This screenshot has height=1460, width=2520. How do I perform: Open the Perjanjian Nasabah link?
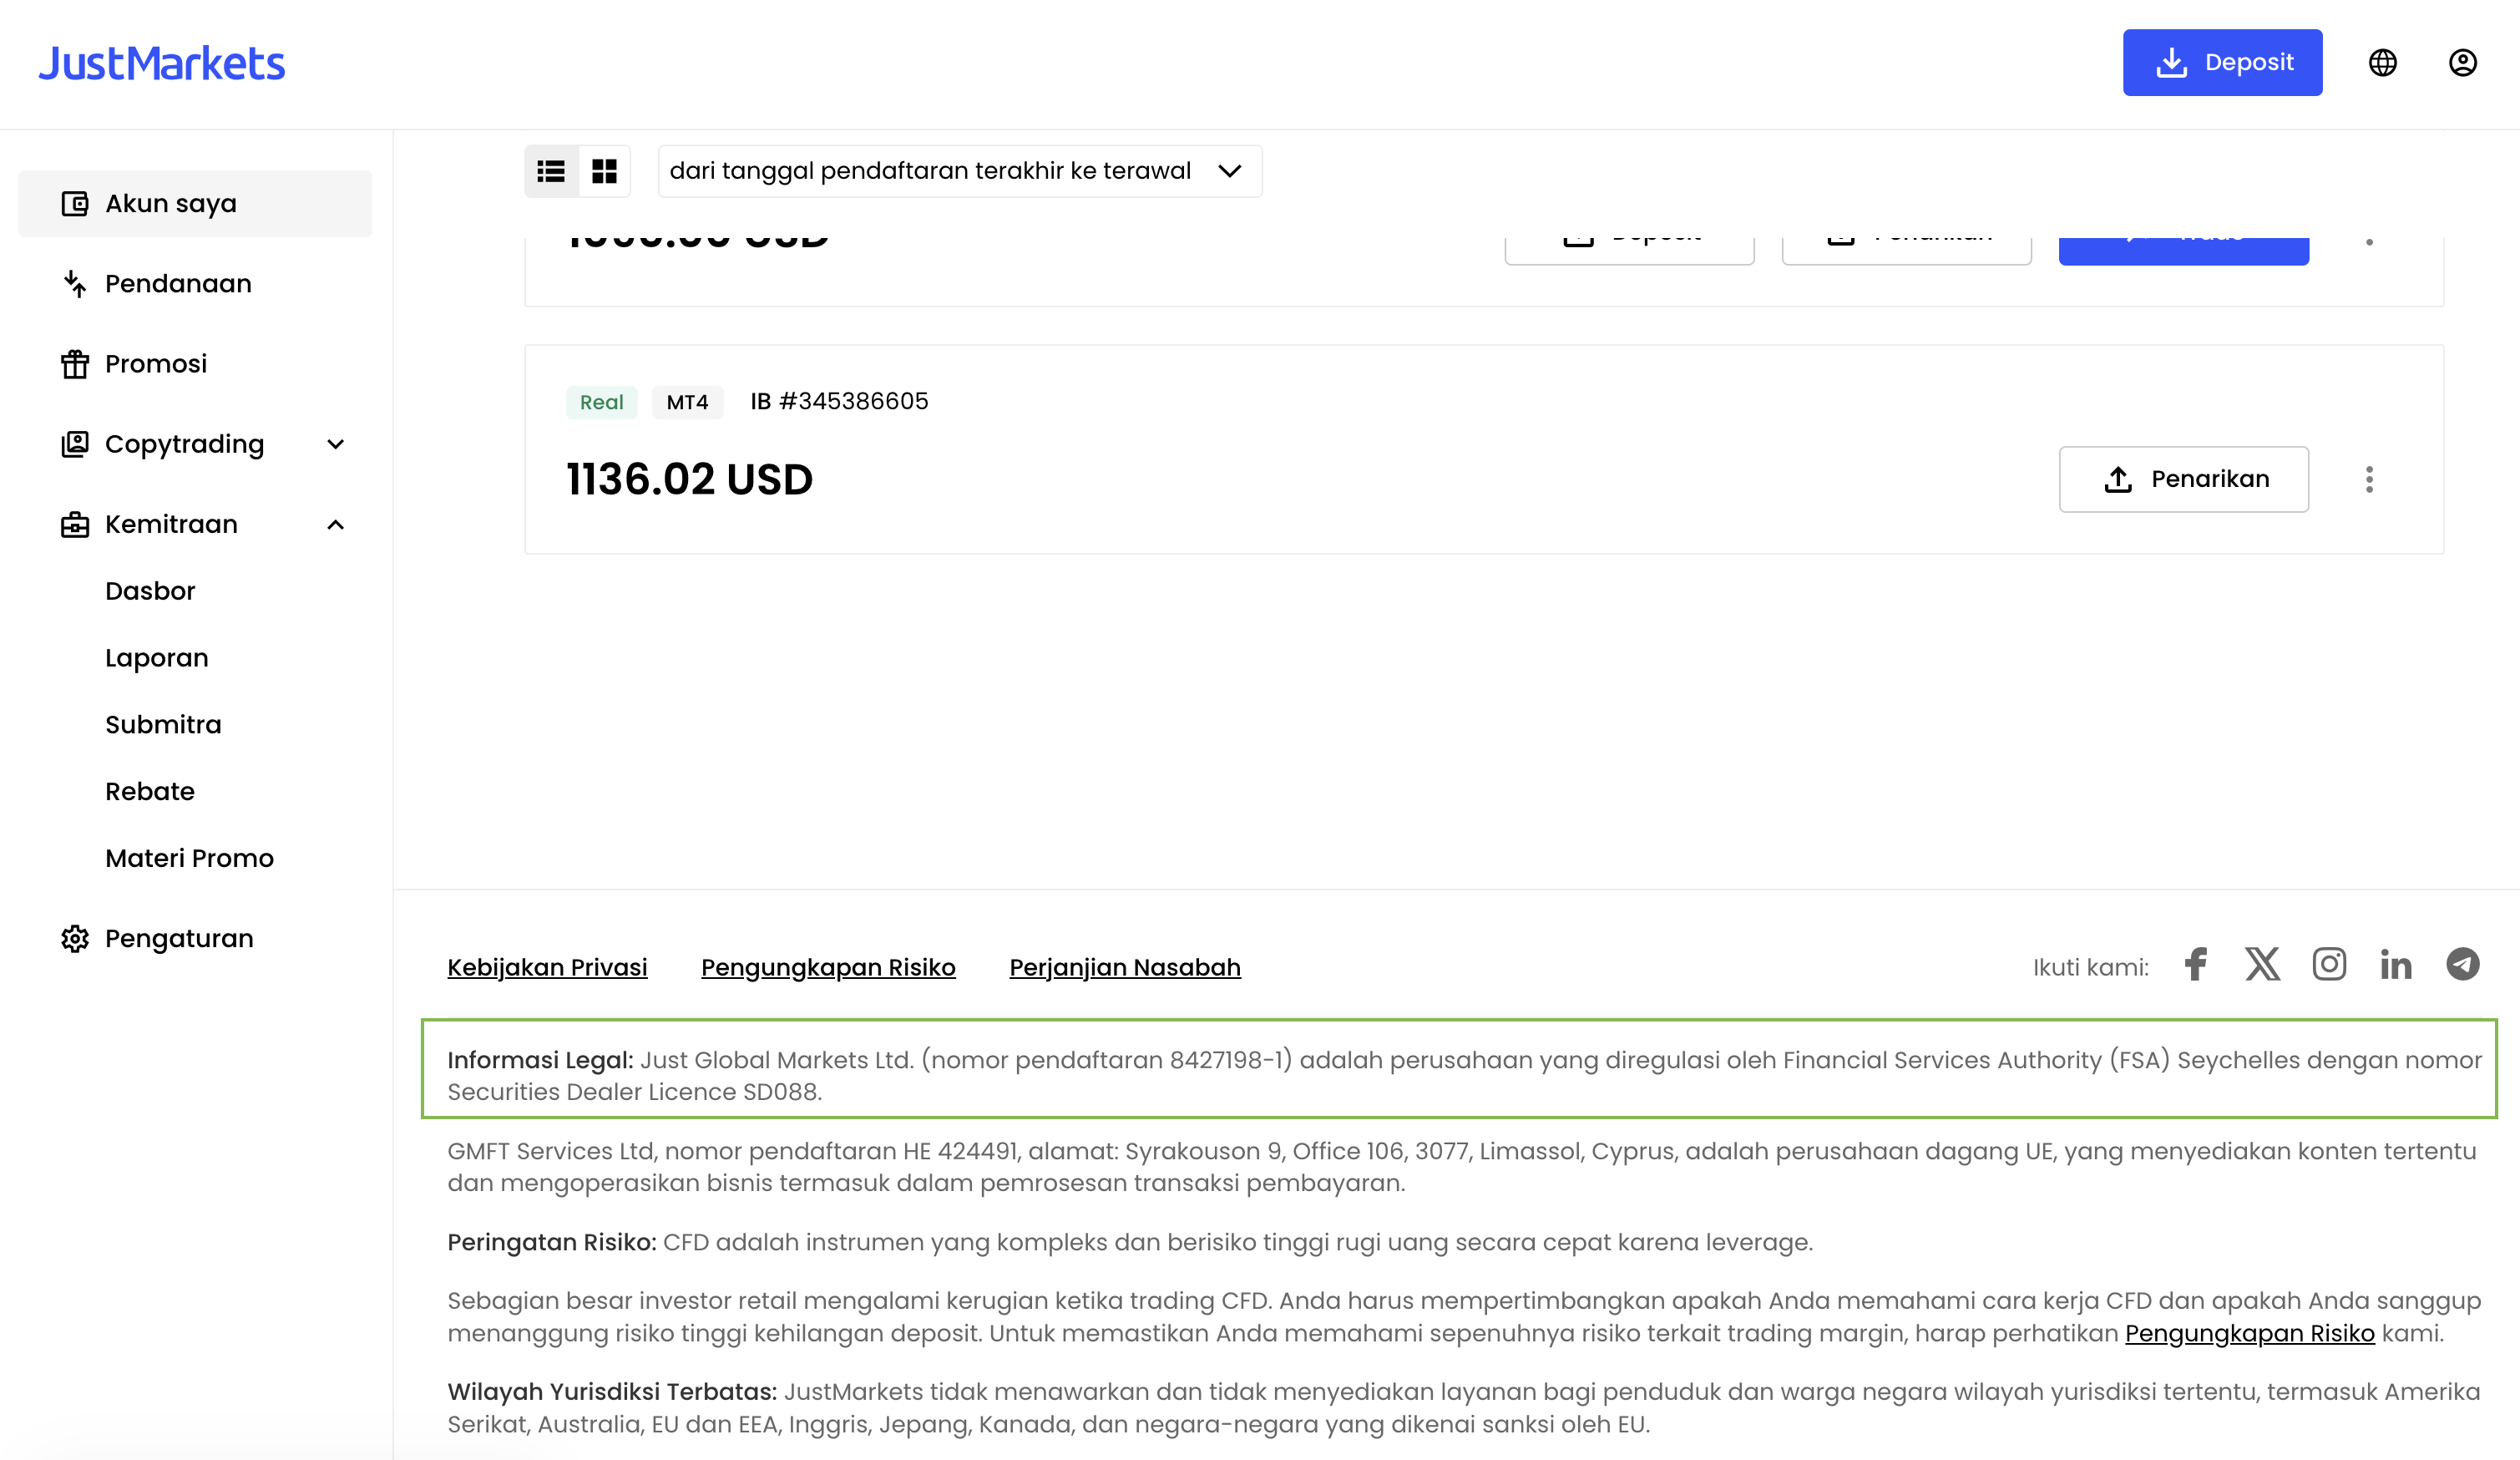[1125, 967]
